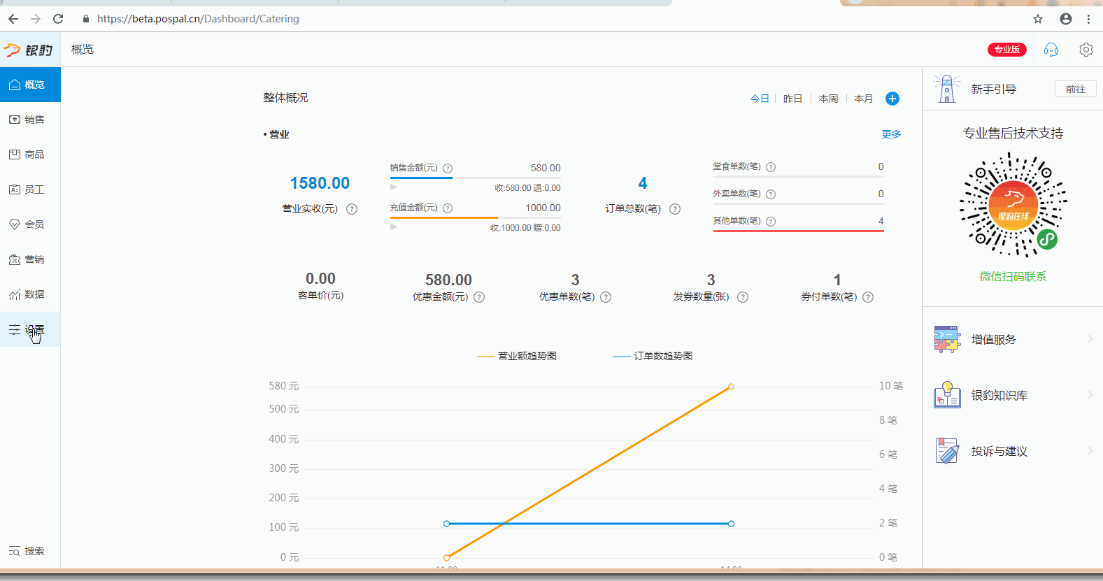The width and height of the screenshot is (1103, 581).
Task: Expand chevron on 增值服务 row
Action: click(x=1090, y=339)
